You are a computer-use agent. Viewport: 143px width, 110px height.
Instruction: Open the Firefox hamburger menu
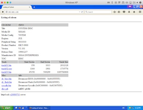(140, 12)
